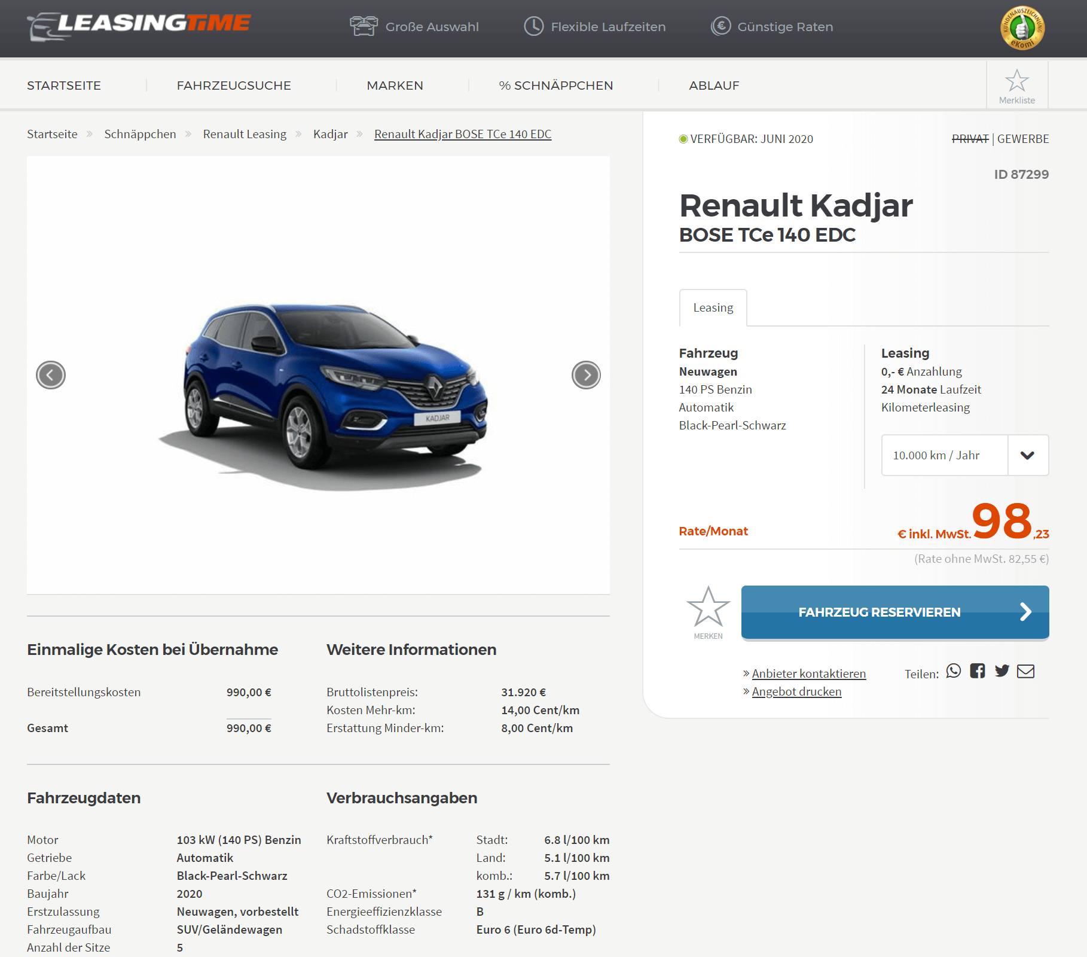Click Erstattung Minder-km value 8,00 Cent/km

pyautogui.click(x=537, y=728)
